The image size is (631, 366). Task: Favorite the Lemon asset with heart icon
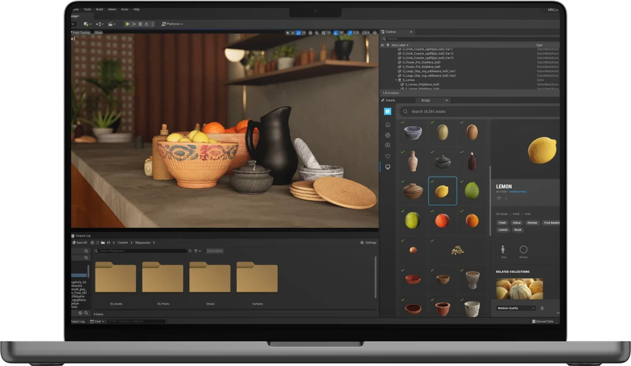click(499, 198)
